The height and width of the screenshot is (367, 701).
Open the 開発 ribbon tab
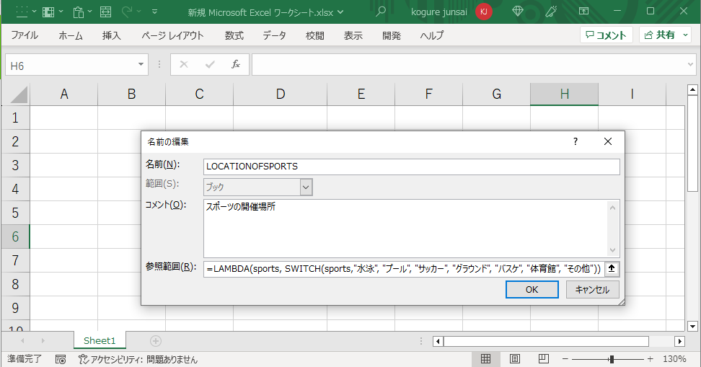(x=392, y=35)
